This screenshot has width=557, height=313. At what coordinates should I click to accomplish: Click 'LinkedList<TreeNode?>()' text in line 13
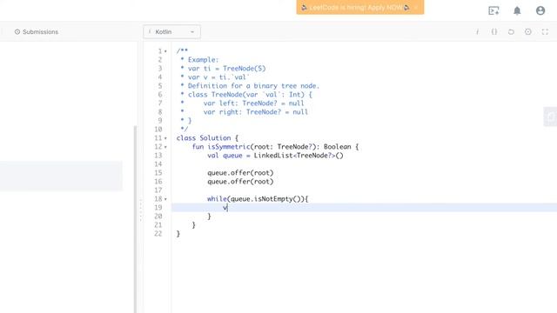tap(299, 156)
